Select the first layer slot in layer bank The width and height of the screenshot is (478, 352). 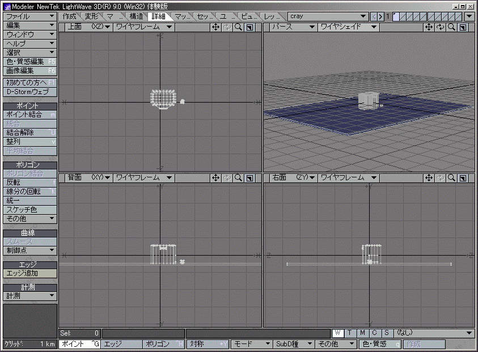click(x=397, y=16)
